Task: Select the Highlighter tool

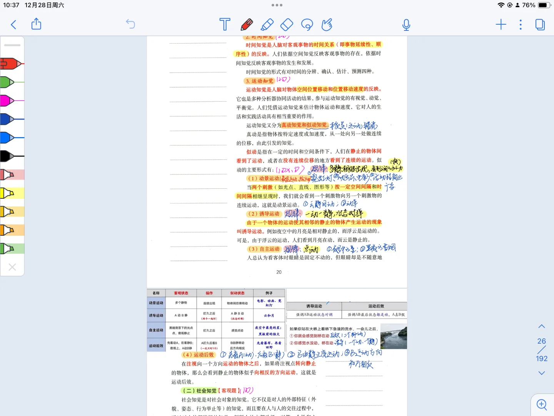Action: click(267, 24)
